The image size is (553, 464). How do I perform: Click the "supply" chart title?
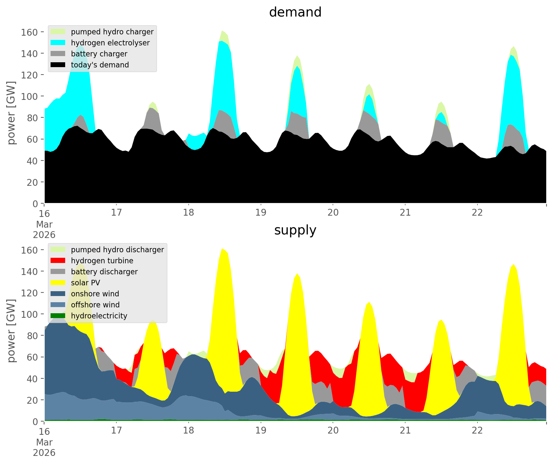(x=295, y=230)
